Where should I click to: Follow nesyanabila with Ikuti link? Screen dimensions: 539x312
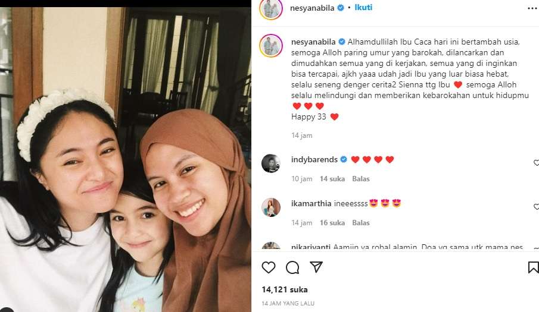[363, 8]
